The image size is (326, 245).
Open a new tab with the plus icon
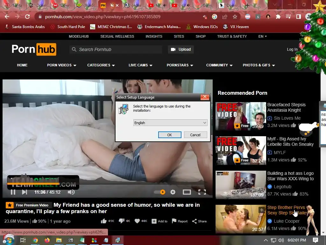coord(247,5)
